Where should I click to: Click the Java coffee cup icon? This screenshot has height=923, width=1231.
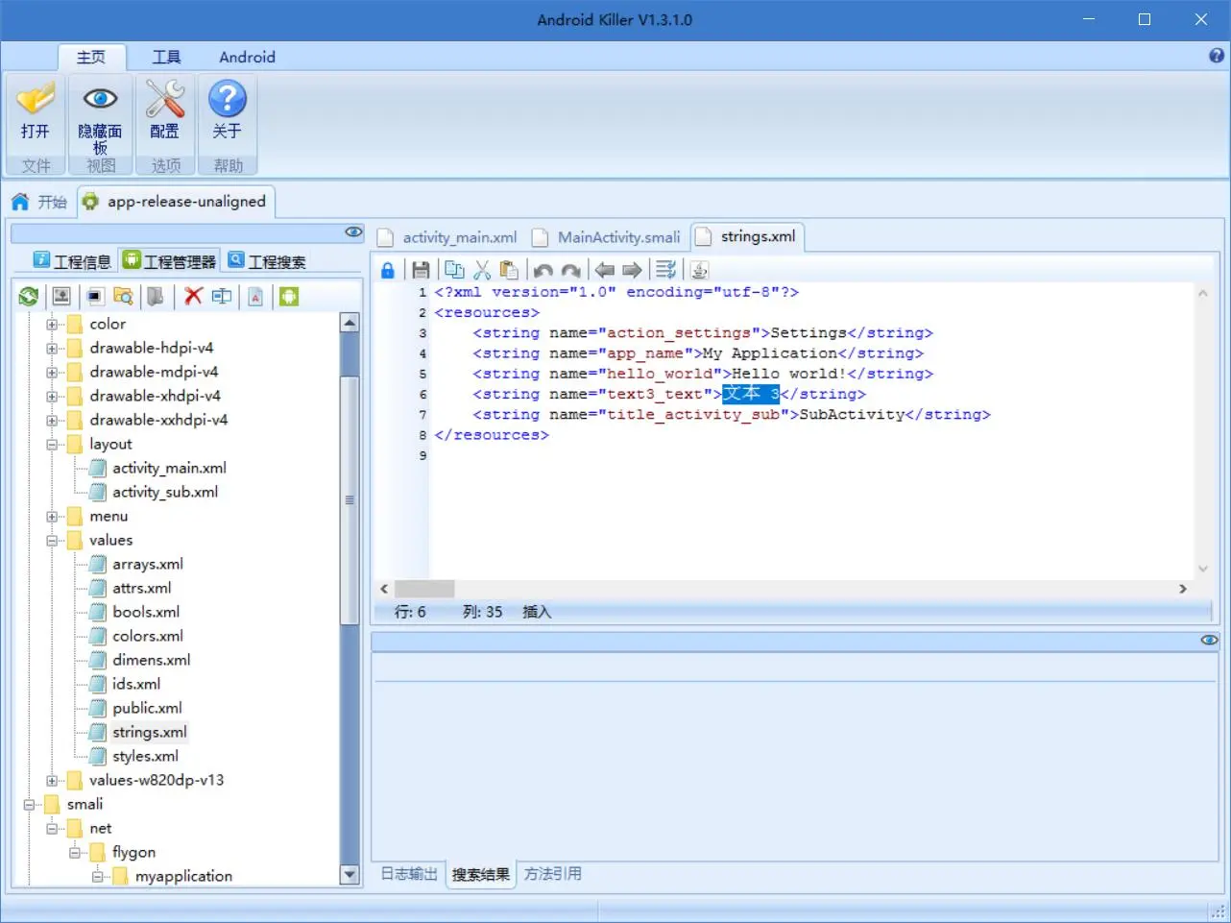pos(700,270)
